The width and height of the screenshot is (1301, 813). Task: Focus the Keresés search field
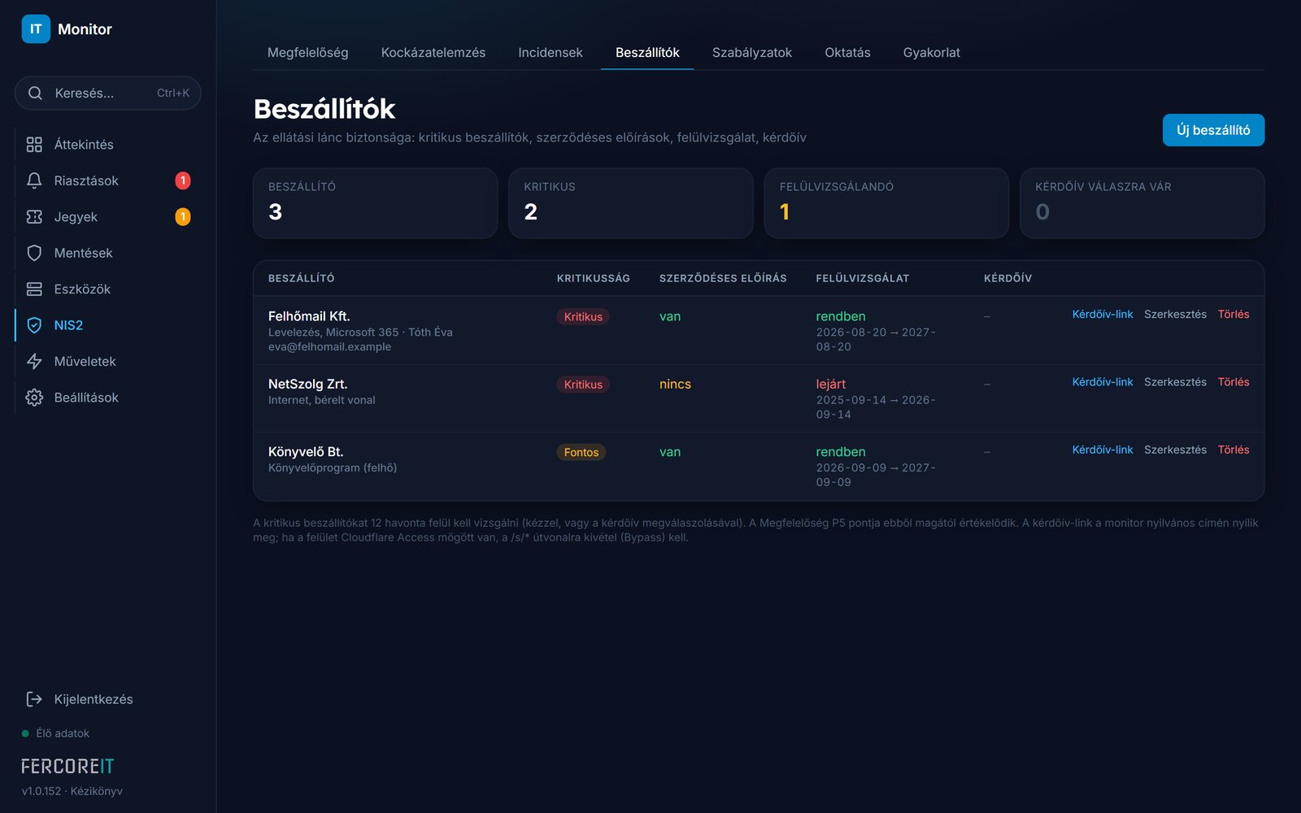tap(108, 93)
